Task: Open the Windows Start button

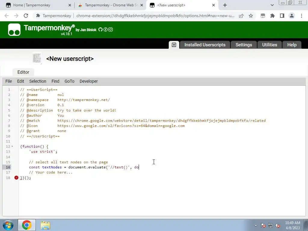Action: click(8, 225)
